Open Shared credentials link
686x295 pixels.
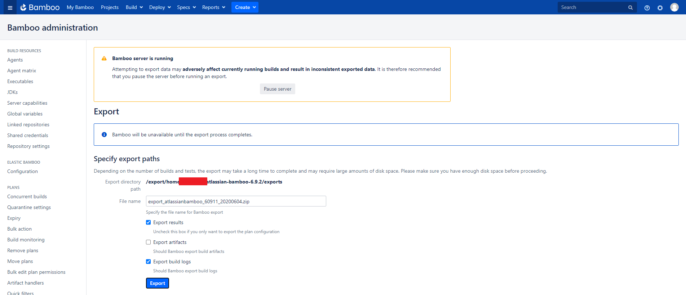click(28, 135)
